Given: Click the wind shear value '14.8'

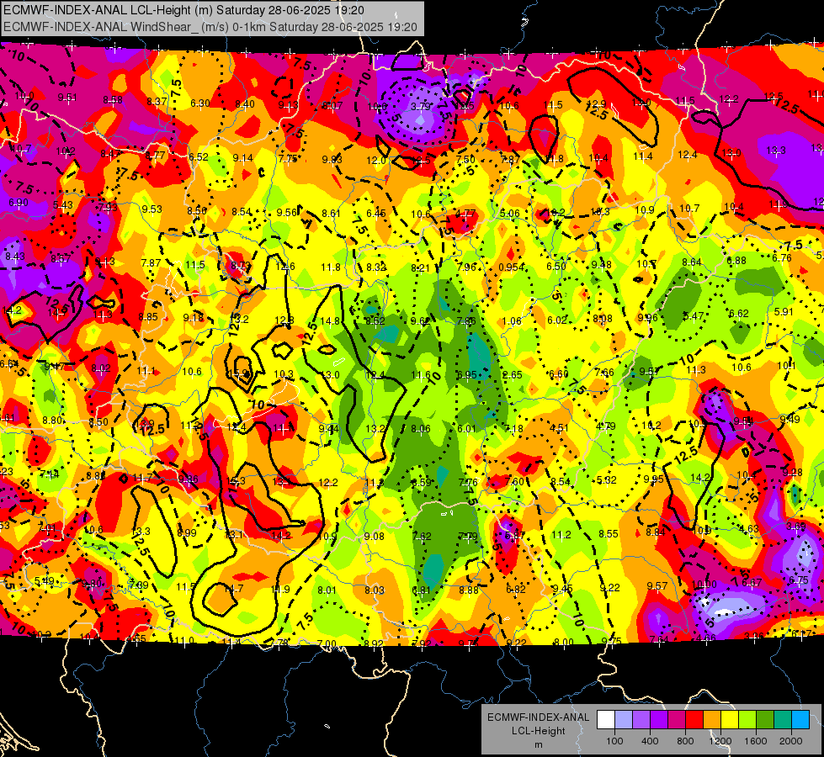Looking at the screenshot, I should click(x=330, y=321).
